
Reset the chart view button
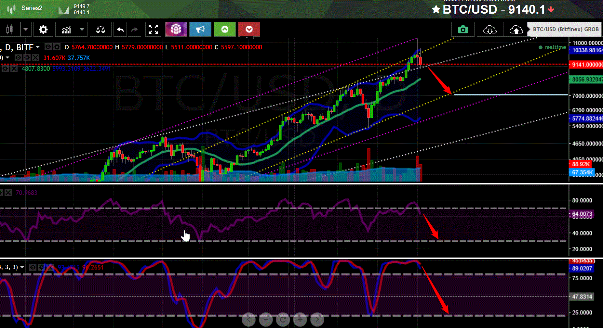coord(283,320)
